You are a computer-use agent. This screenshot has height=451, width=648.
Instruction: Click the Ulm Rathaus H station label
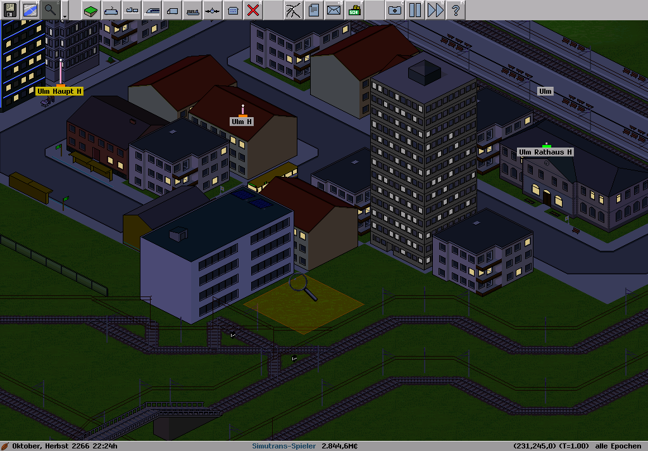pyautogui.click(x=545, y=152)
